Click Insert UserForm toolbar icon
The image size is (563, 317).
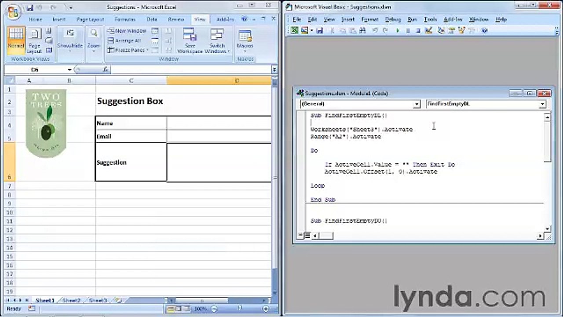[x=304, y=30]
